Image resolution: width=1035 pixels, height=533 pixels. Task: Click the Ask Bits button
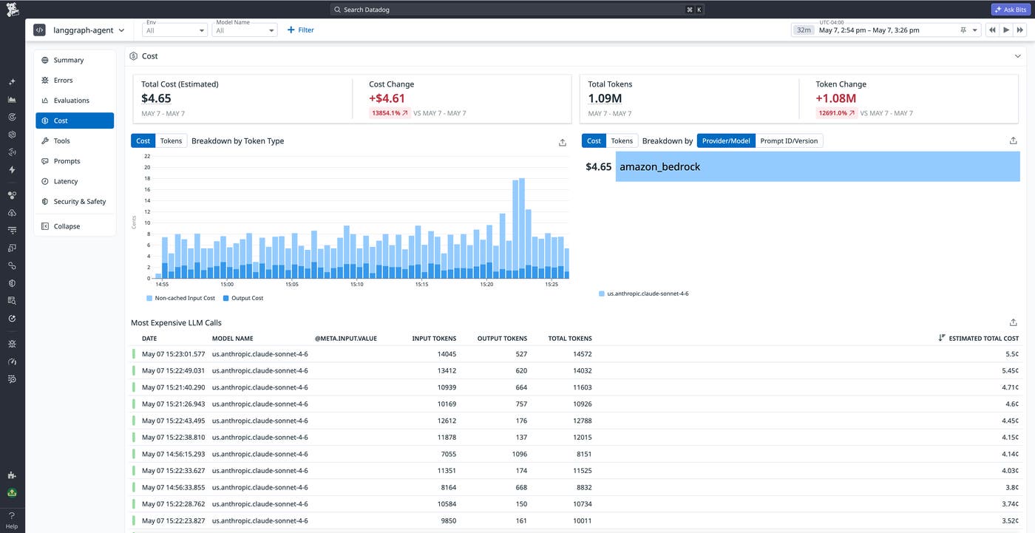[x=1009, y=10]
